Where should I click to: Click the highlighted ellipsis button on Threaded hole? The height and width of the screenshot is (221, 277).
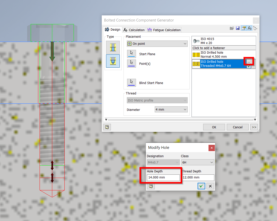coord(249,61)
